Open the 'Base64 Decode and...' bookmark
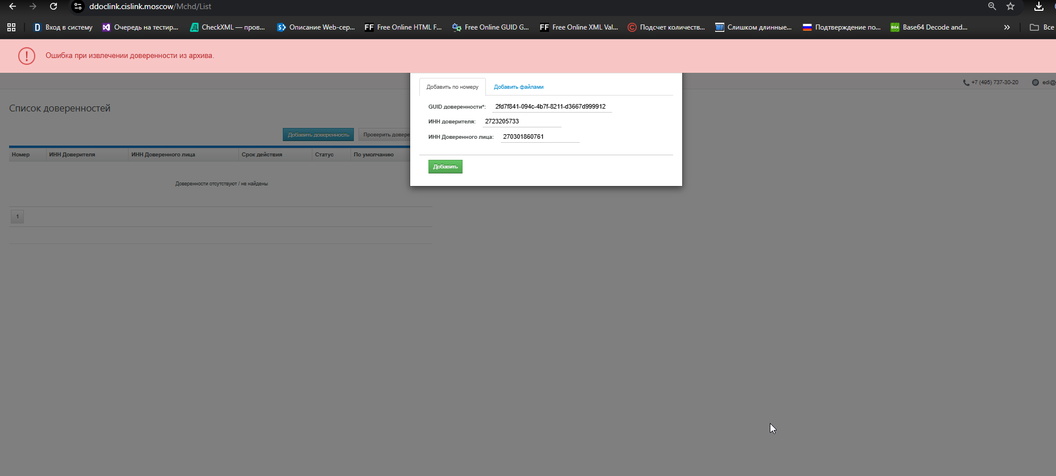This screenshot has height=476, width=1056. pyautogui.click(x=929, y=27)
